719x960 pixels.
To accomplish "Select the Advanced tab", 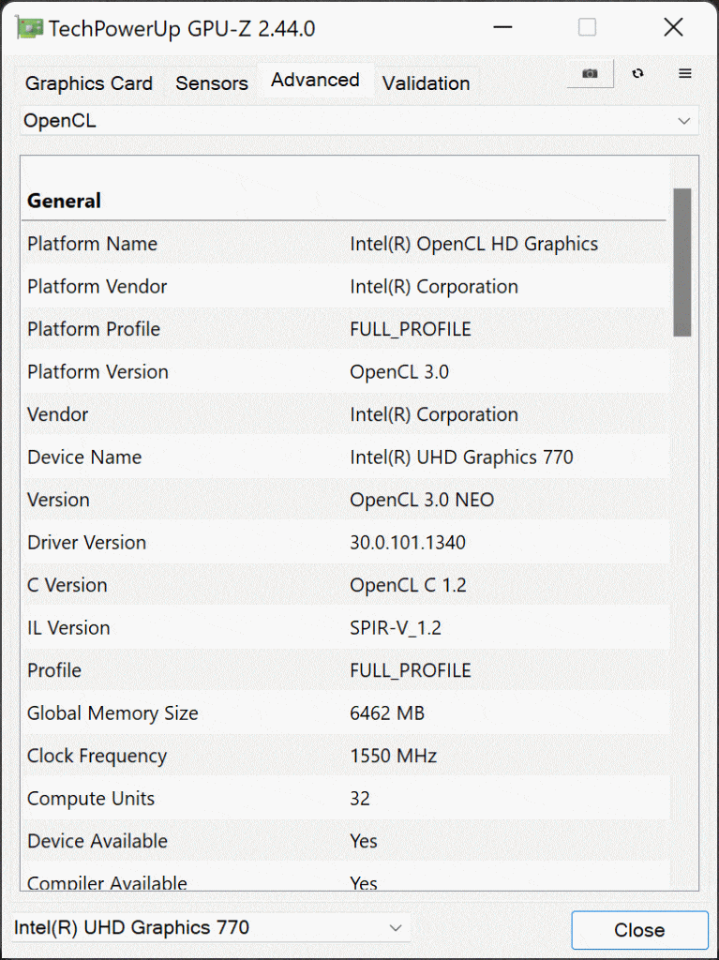I will 315,81.
